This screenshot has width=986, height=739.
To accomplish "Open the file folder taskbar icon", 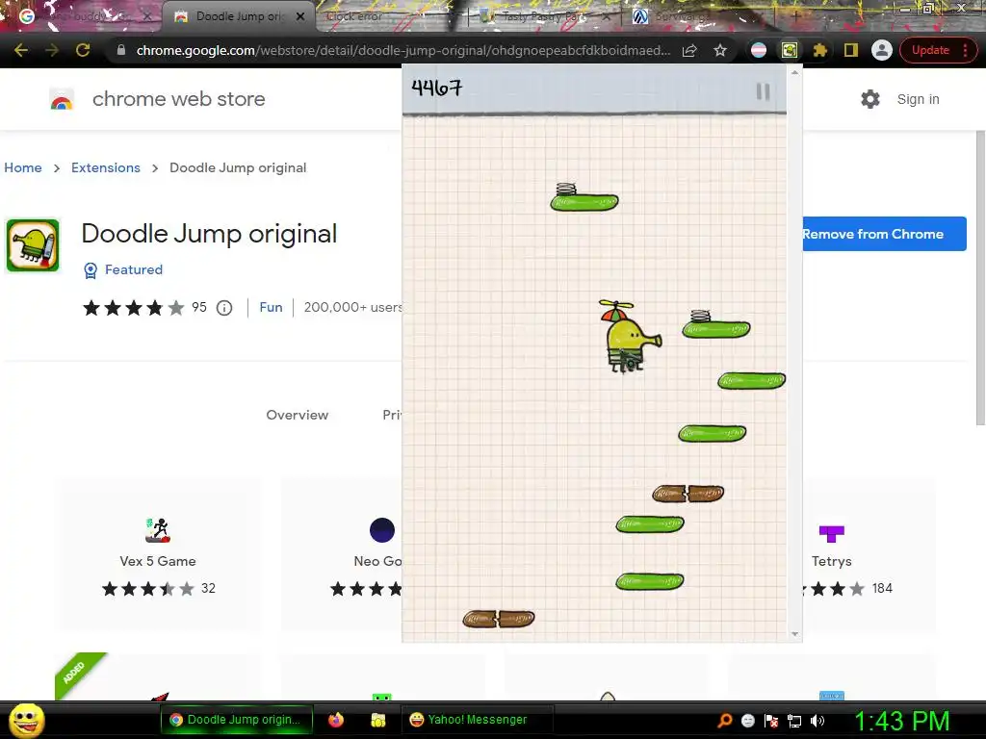I will [x=377, y=720].
